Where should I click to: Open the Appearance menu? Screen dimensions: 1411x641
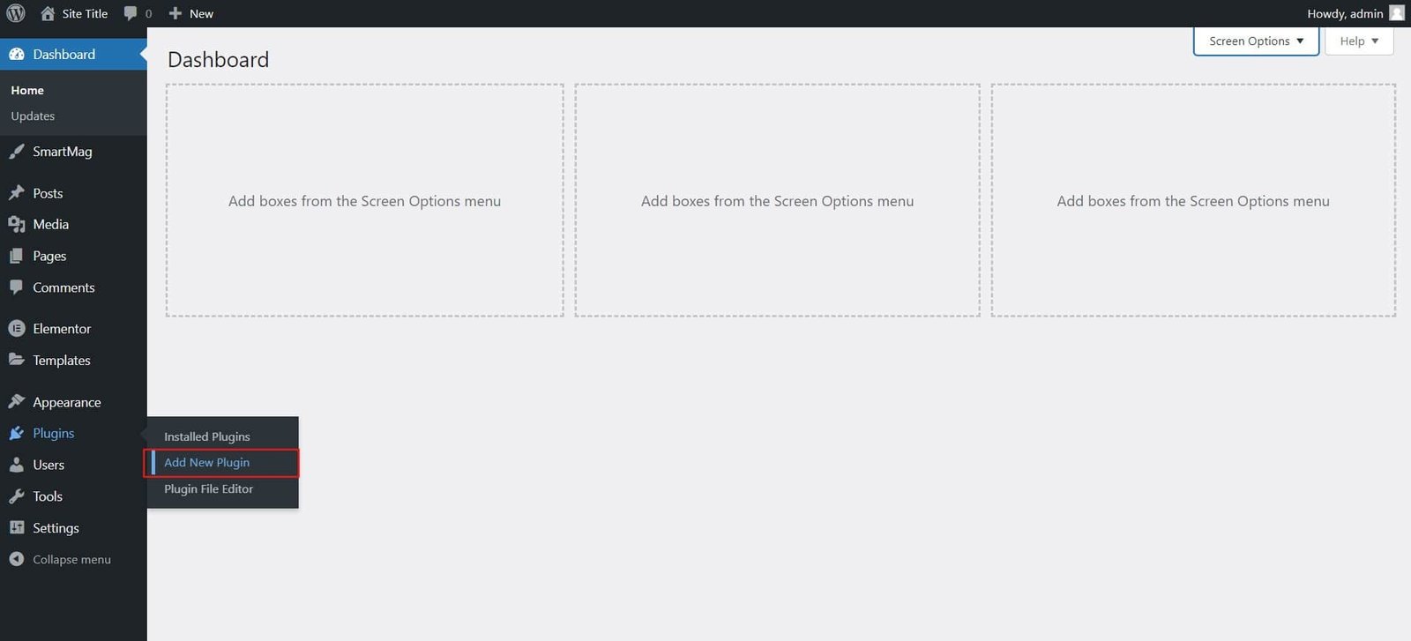pyautogui.click(x=67, y=402)
